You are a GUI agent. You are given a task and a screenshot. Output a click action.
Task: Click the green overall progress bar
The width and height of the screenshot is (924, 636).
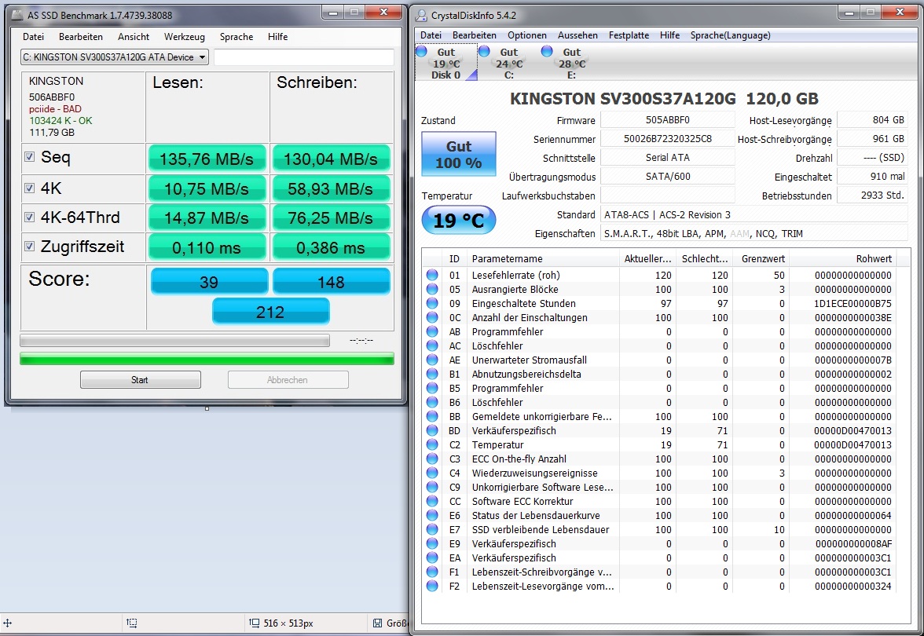click(x=207, y=359)
